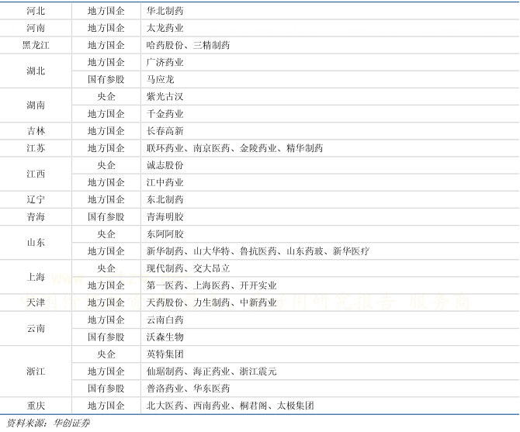
Task: Click 央企 in the 英特集团 row
Action: [x=106, y=354]
